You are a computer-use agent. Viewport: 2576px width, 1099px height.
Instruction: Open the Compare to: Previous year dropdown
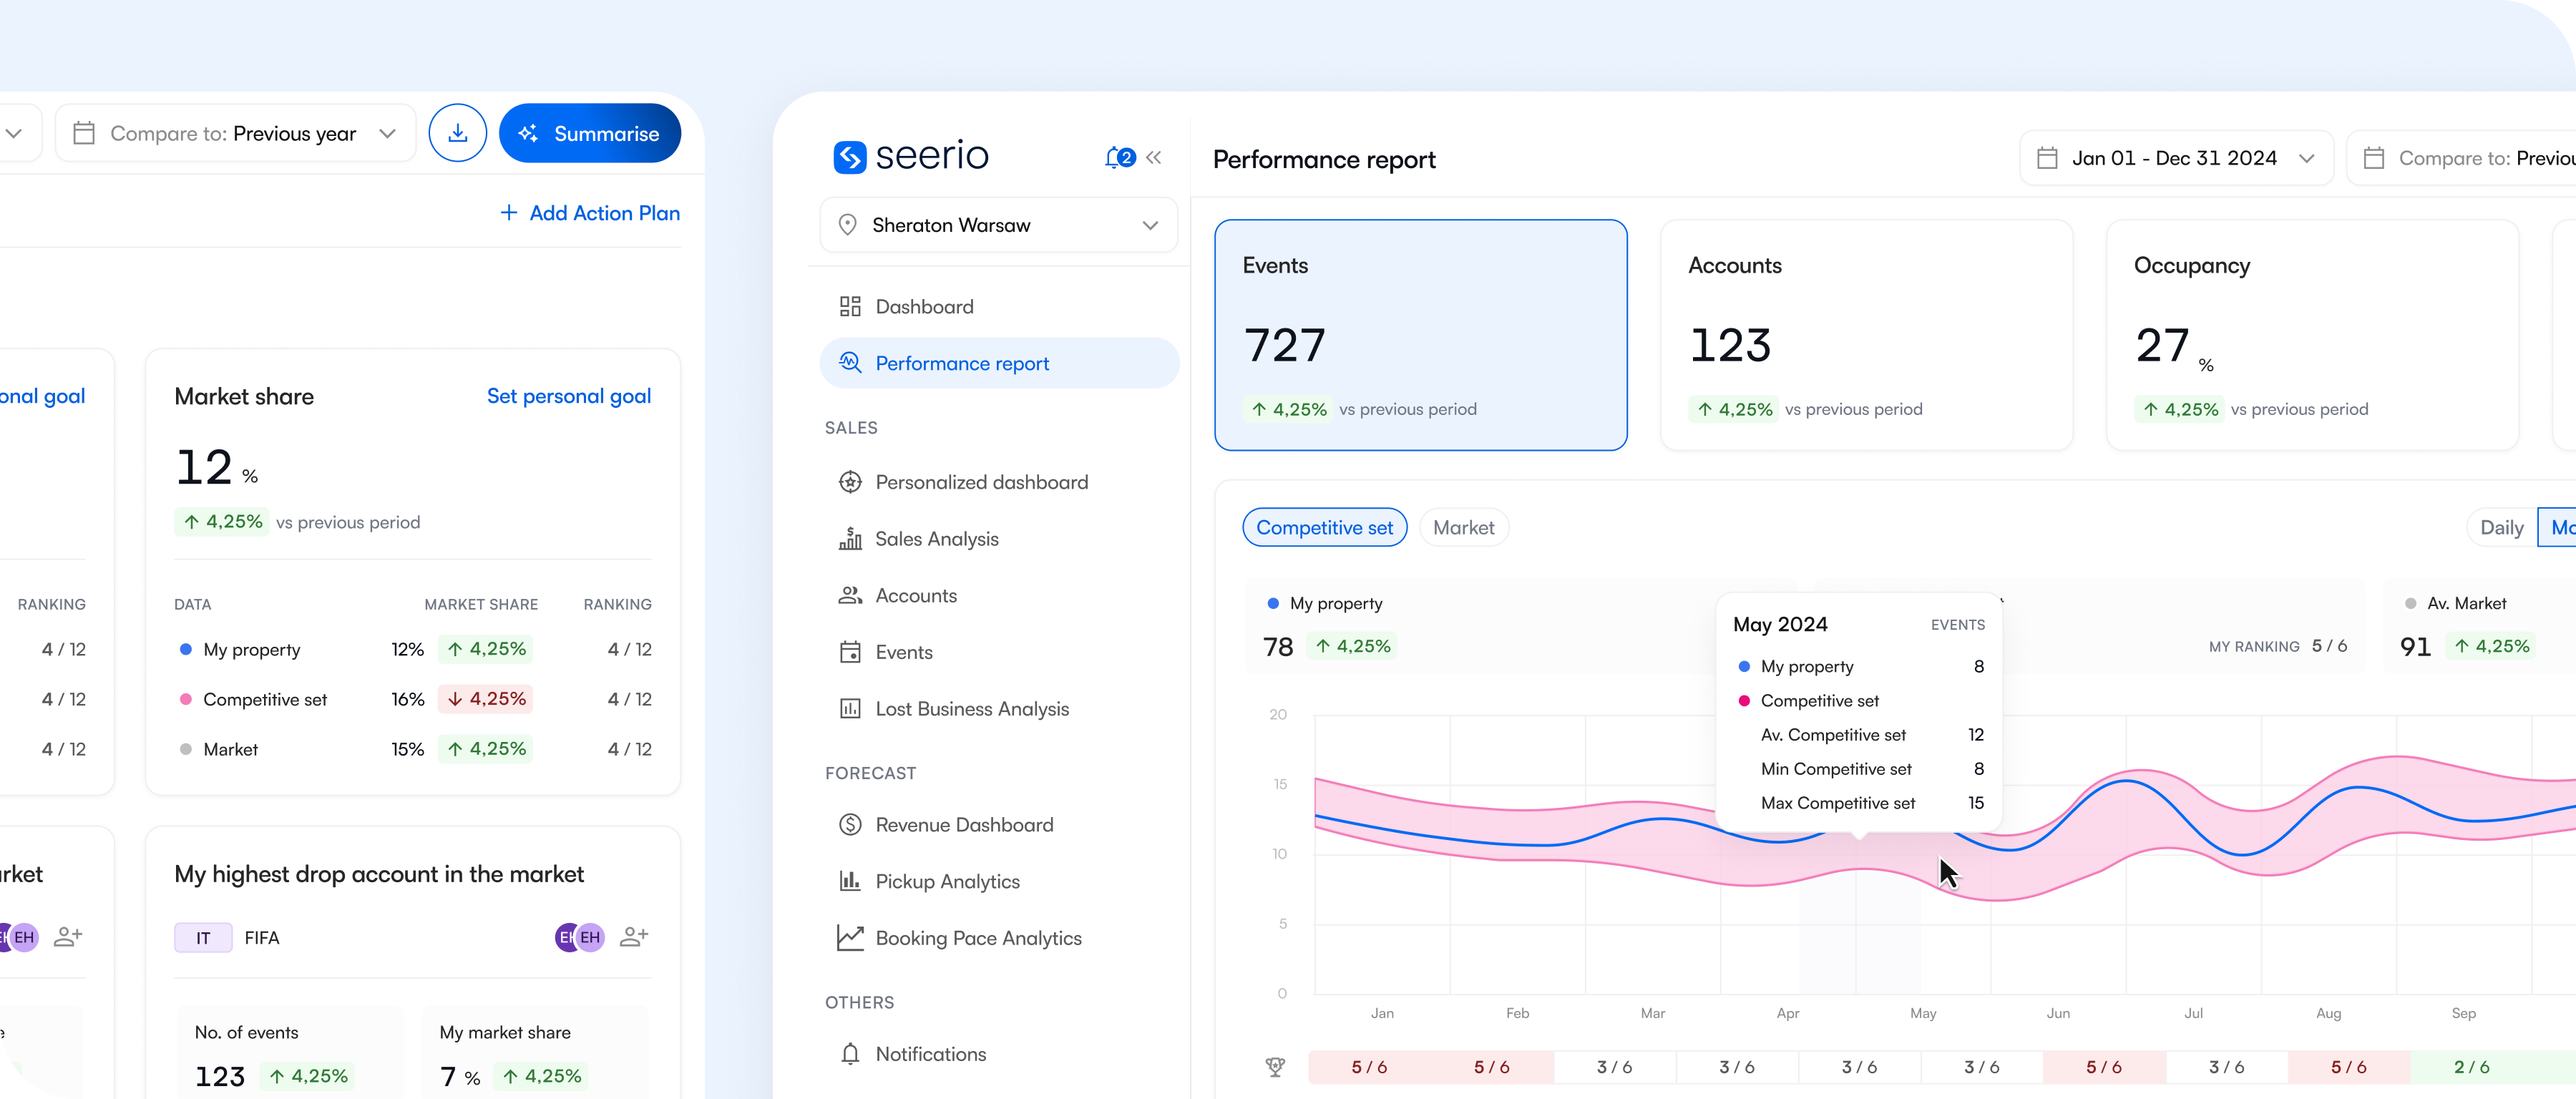tap(236, 133)
